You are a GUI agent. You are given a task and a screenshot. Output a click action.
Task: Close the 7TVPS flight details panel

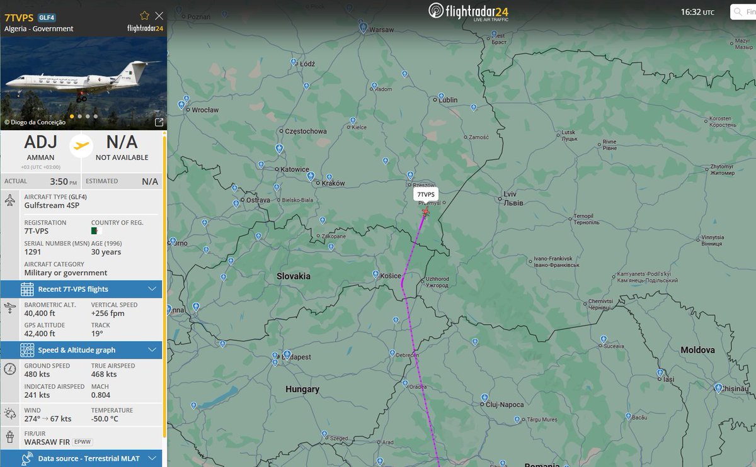(x=159, y=16)
